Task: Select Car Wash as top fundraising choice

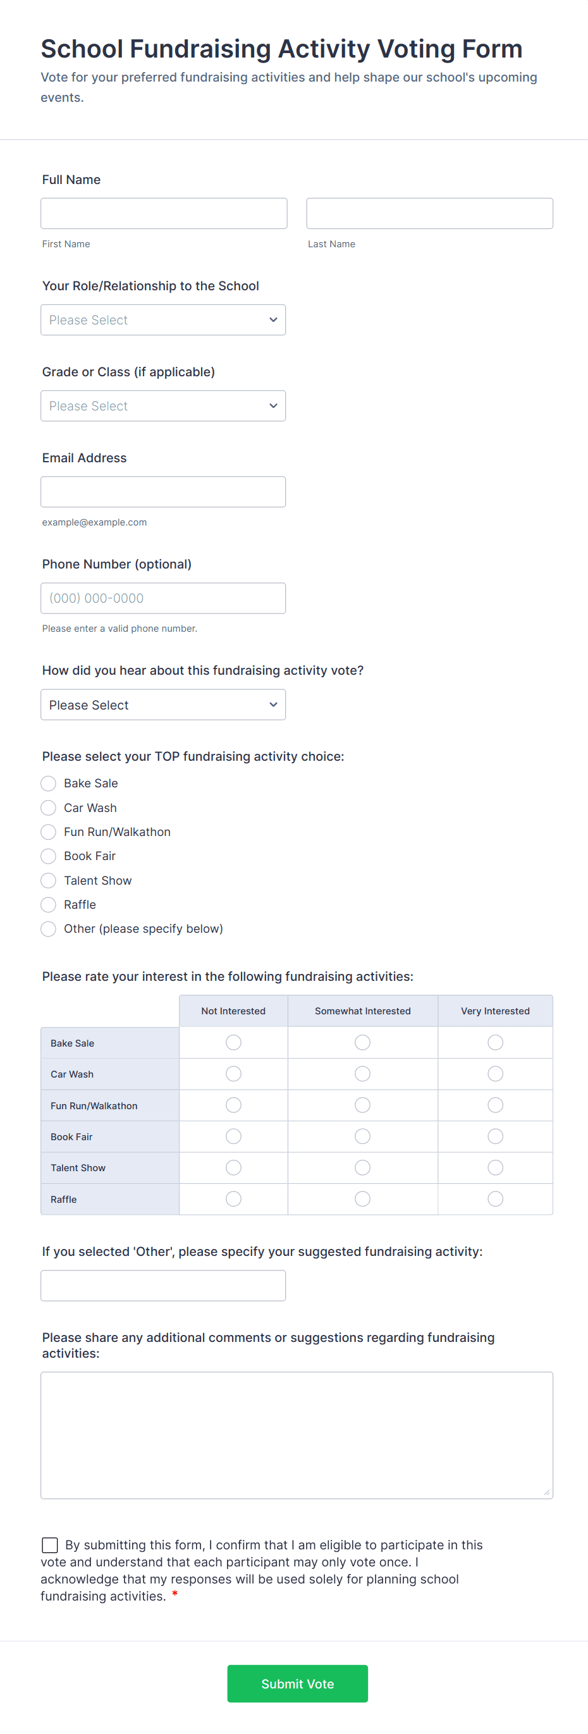Action: (48, 807)
